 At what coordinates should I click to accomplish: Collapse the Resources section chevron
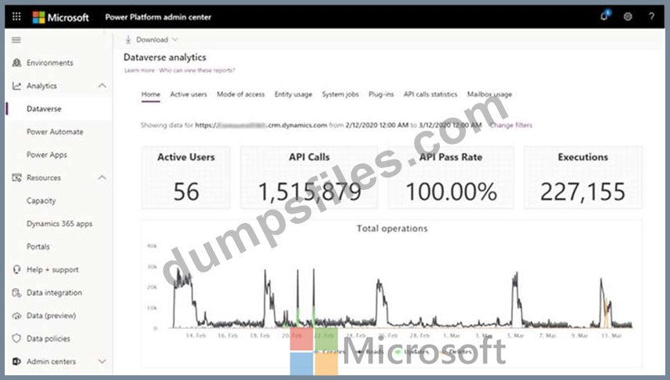(102, 177)
